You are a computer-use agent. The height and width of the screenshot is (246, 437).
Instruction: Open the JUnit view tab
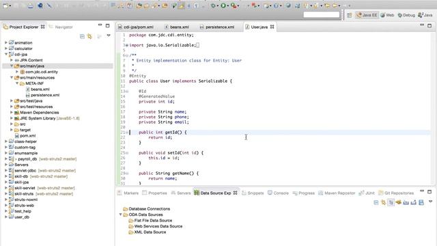[x=367, y=193]
